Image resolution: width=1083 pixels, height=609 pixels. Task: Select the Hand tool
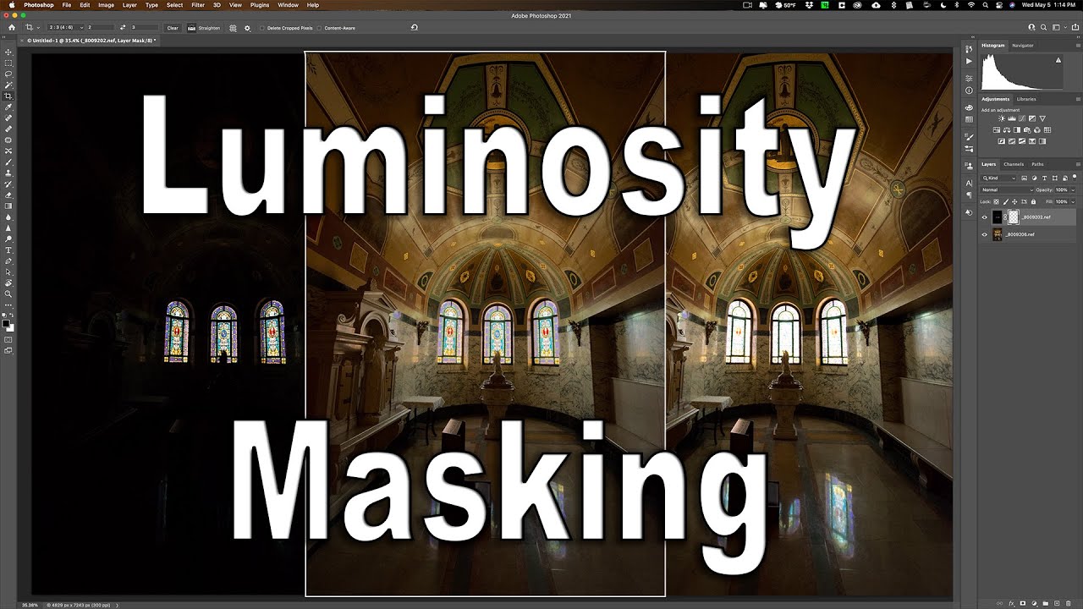8,283
